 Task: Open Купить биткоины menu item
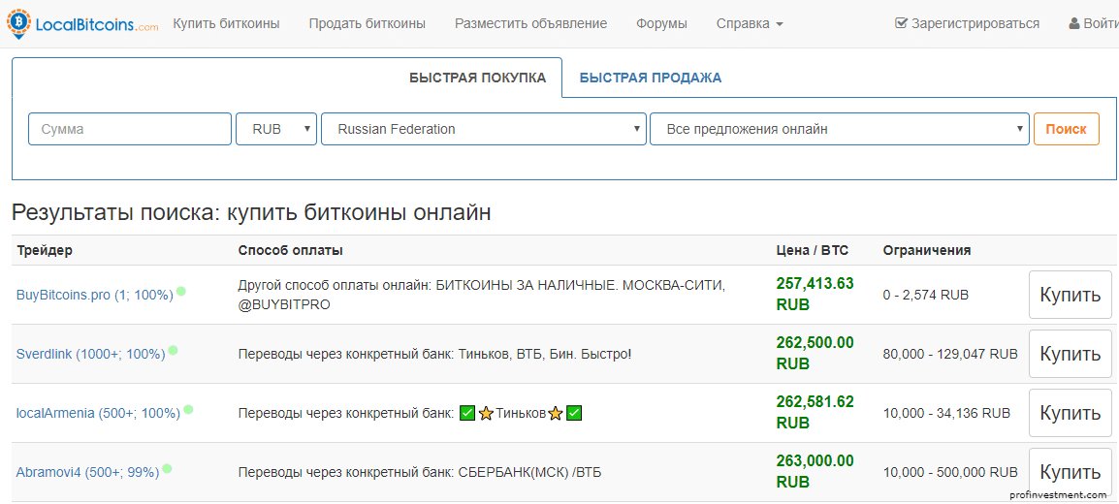pos(226,23)
